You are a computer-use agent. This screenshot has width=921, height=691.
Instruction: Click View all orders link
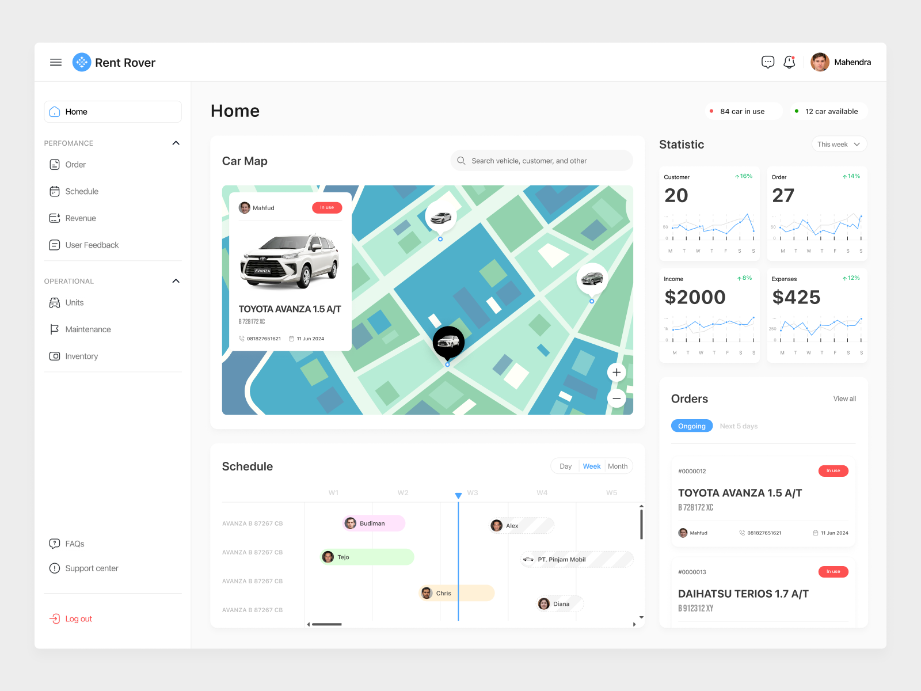(844, 398)
